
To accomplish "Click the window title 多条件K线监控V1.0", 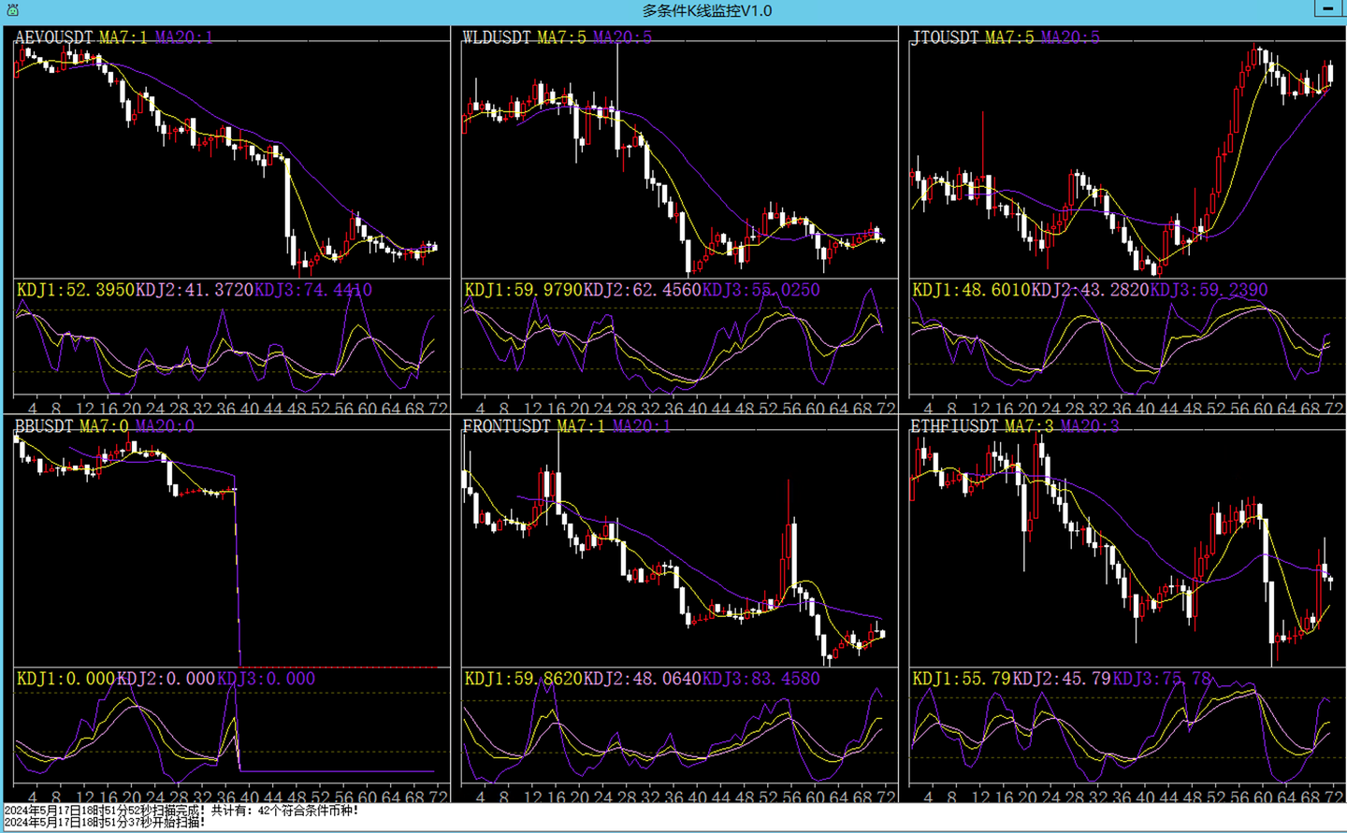I will (x=706, y=10).
